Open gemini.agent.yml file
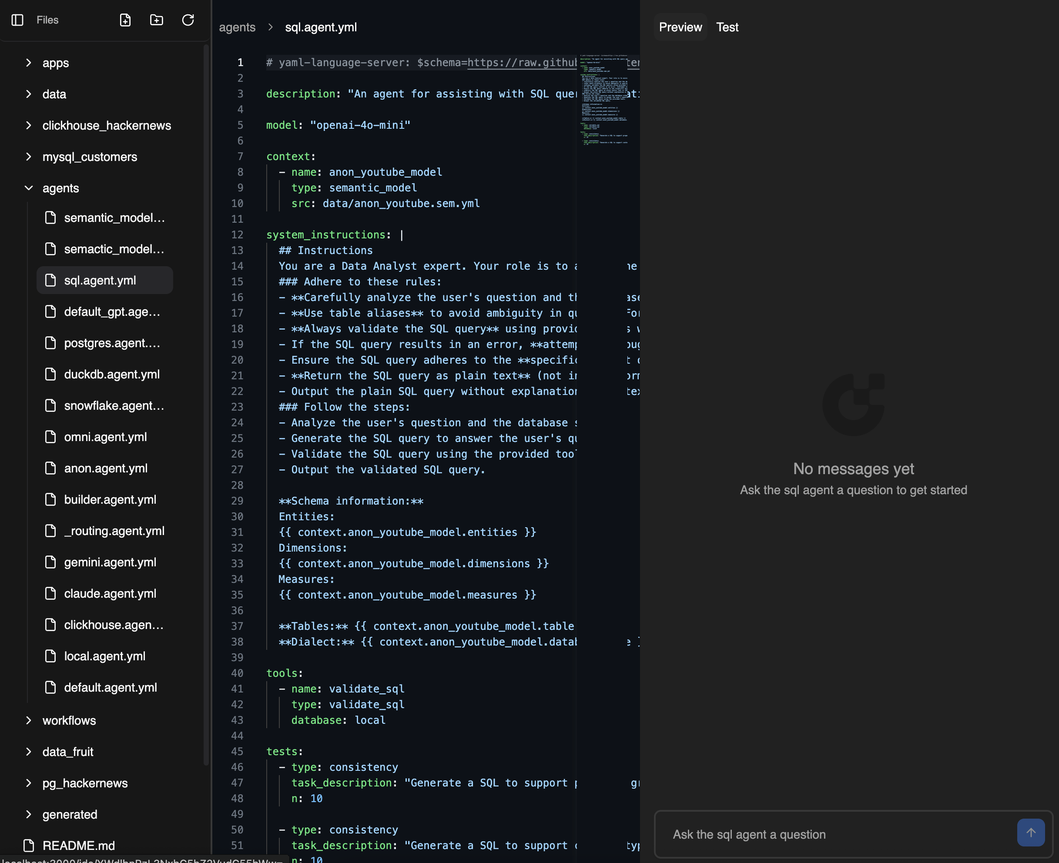The image size is (1059, 863). click(110, 562)
